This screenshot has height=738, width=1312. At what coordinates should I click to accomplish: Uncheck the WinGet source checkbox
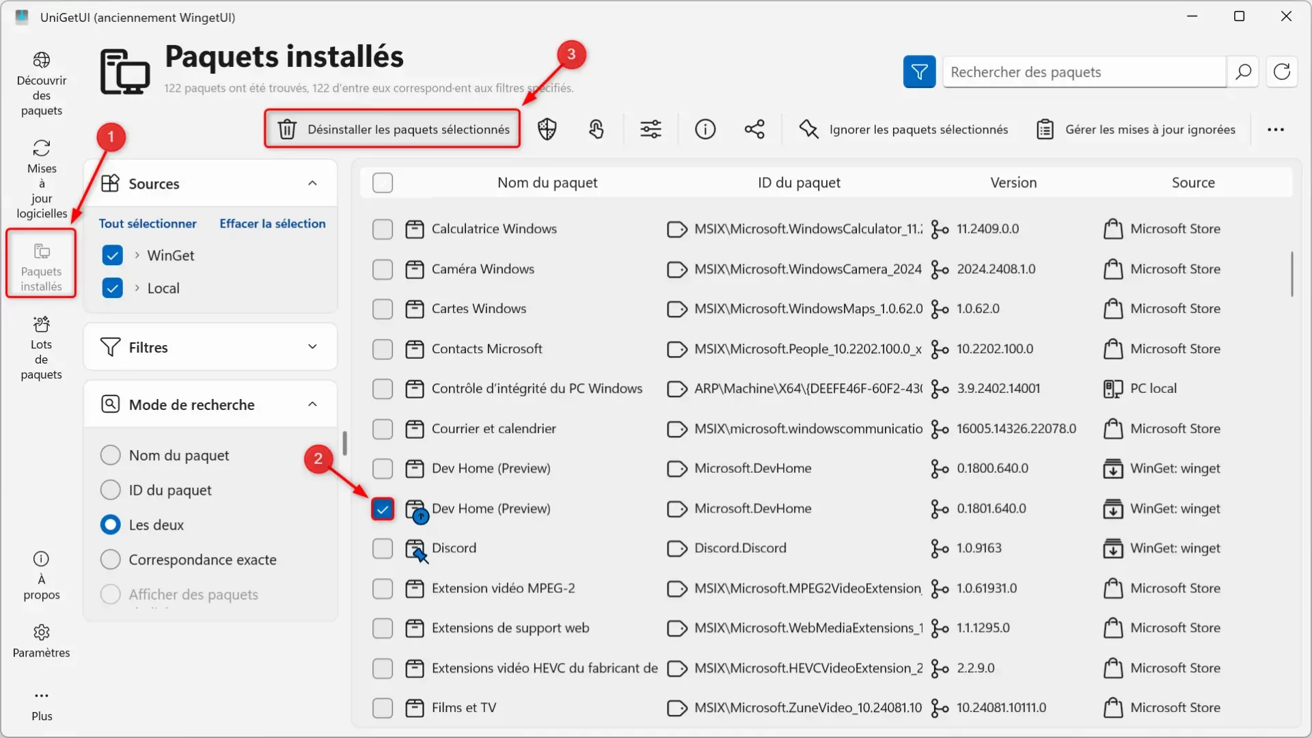112,256
